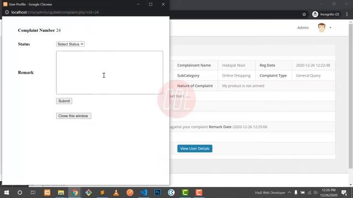353x198 pixels.
Task: Click the Reg Date value 2020-12-26 12:22:48
Action: (313, 65)
